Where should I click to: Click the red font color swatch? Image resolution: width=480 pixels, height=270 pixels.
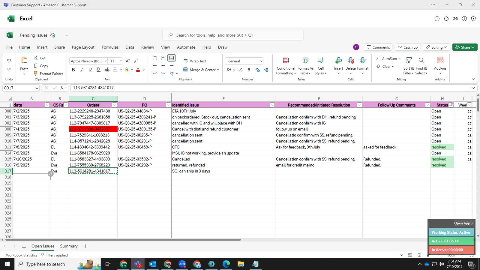click(138, 70)
